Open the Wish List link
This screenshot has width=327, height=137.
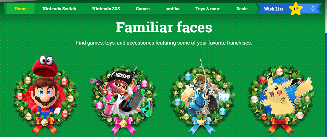pos(274,9)
